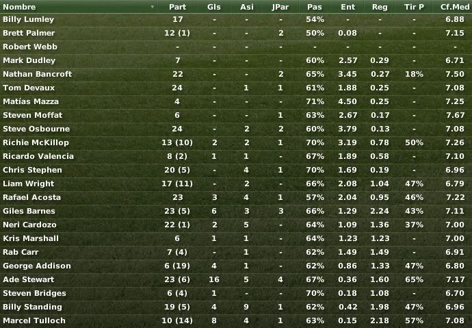Sort by Part column header
472x328 pixels.
pos(177,7)
